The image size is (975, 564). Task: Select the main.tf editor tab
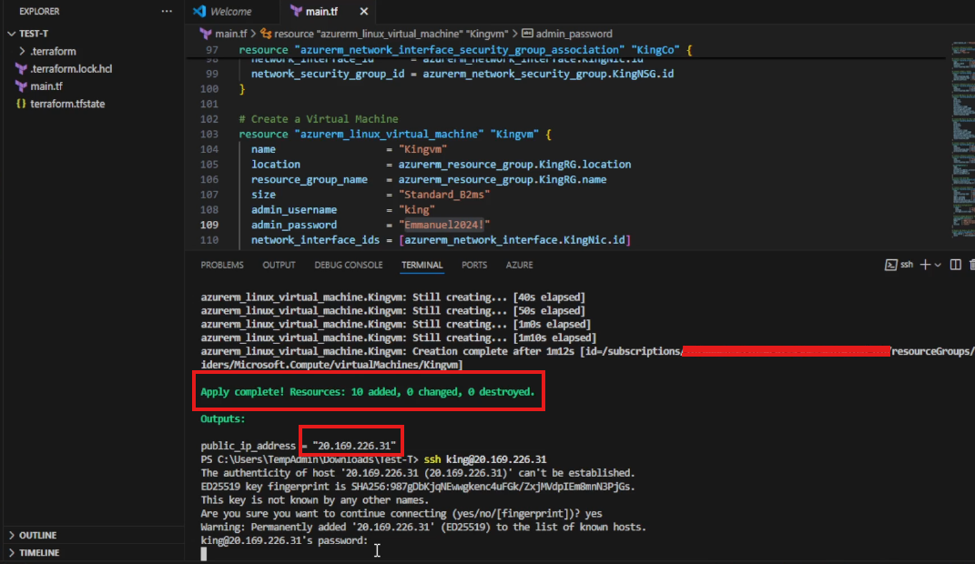click(x=321, y=11)
